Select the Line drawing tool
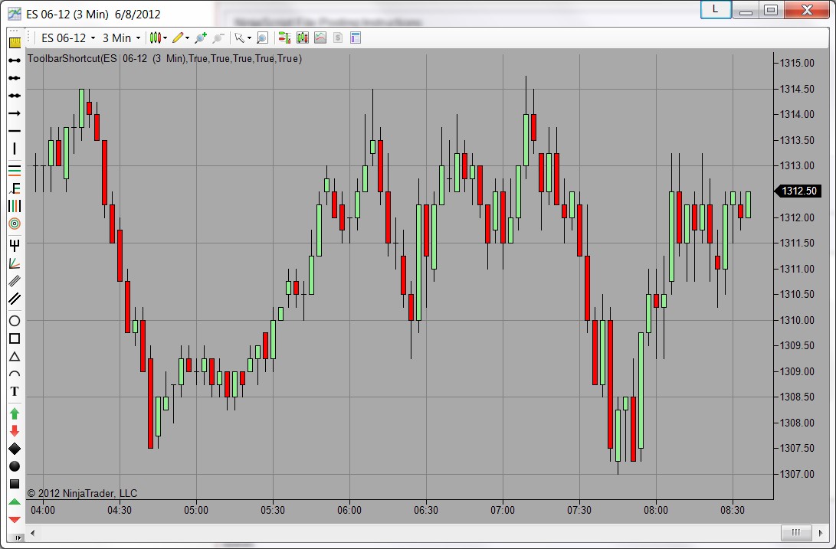The width and height of the screenshot is (836, 549). [15, 60]
